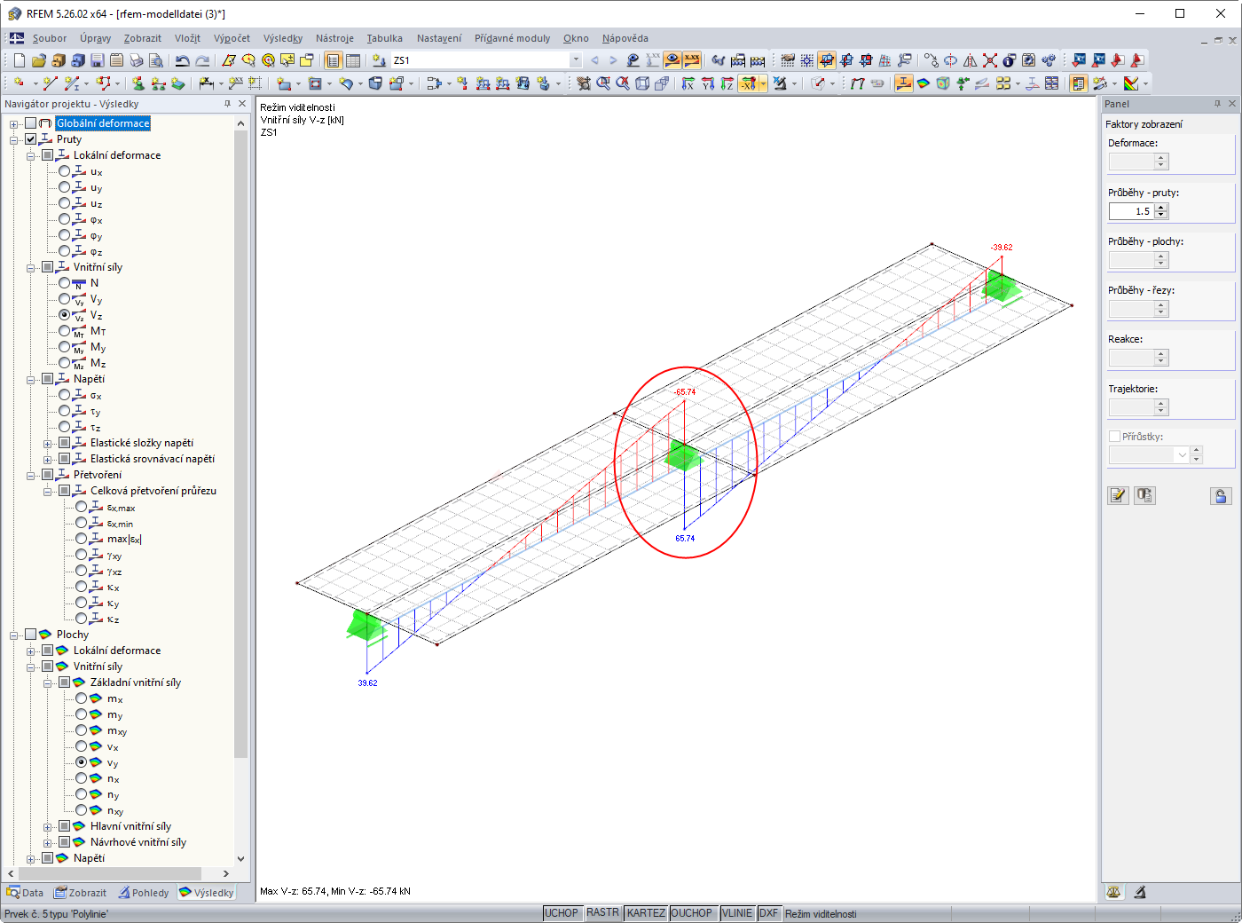Screen dimensions: 1242x923
Task: Enable the Globální deformace checkbox
Action: pos(31,123)
